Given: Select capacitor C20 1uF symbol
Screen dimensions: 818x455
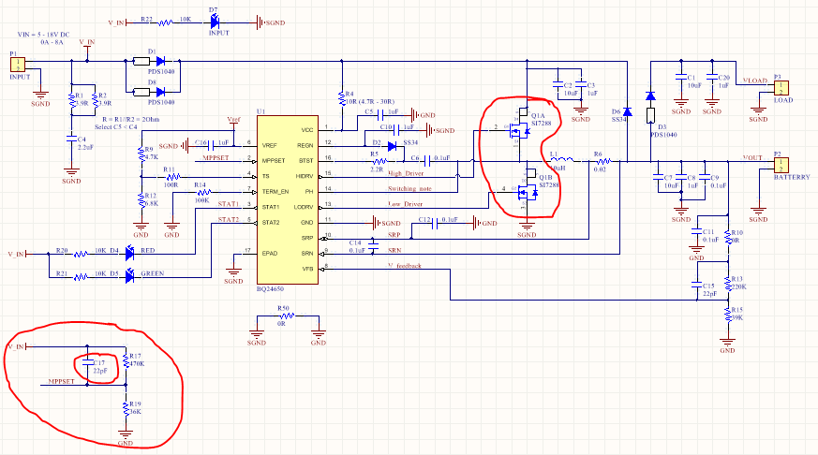Looking at the screenshot, I should click(x=711, y=77).
